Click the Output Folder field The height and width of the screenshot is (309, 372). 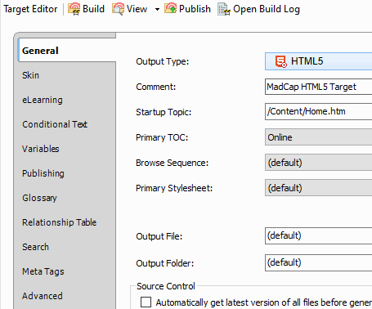[x=318, y=262]
